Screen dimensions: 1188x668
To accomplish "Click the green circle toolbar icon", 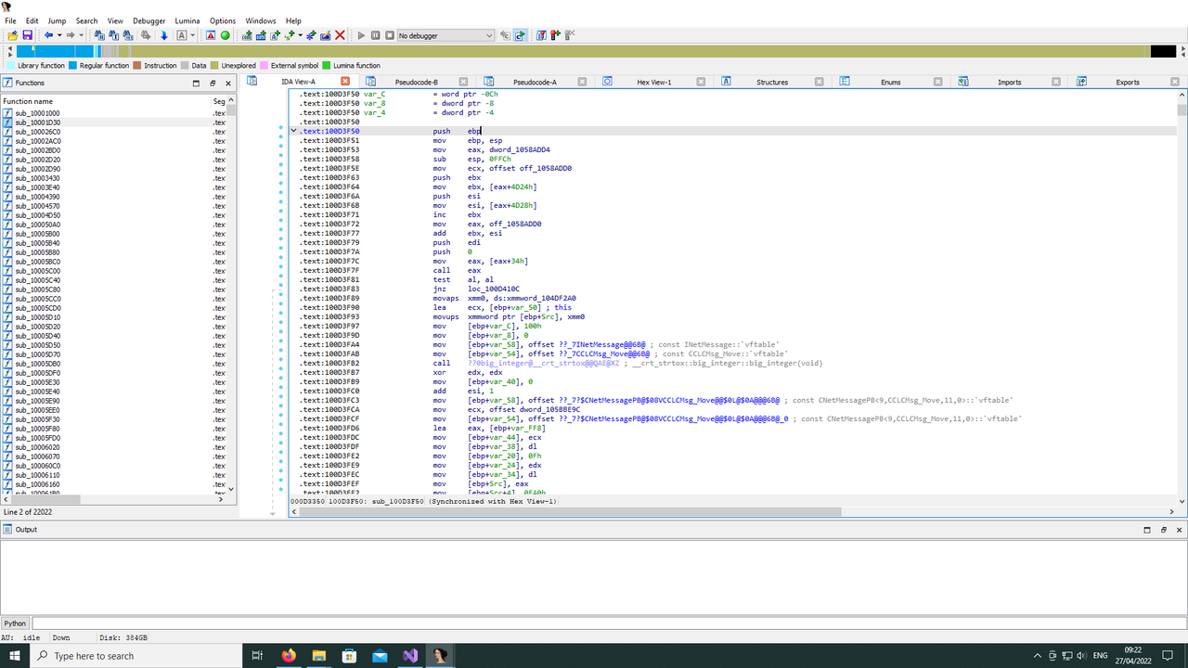I will pyautogui.click(x=225, y=35).
